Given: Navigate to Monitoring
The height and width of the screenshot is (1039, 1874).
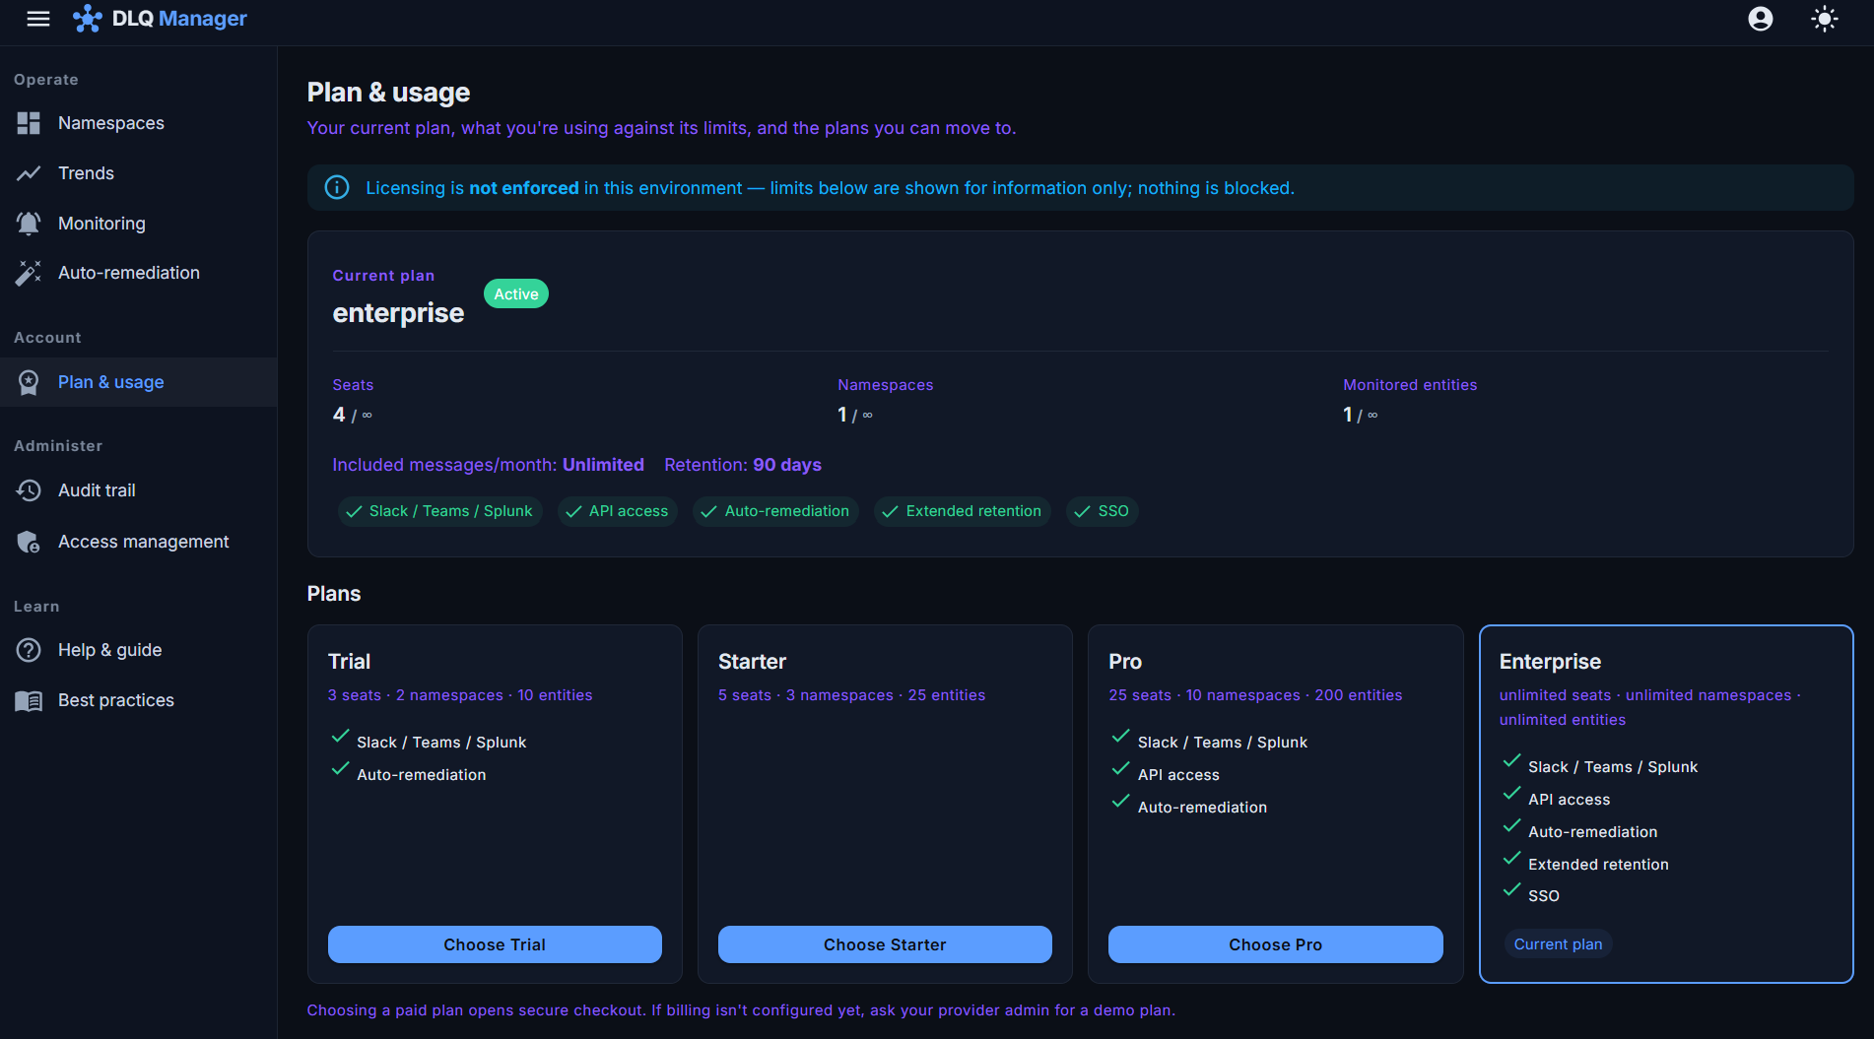Looking at the screenshot, I should tap(138, 224).
